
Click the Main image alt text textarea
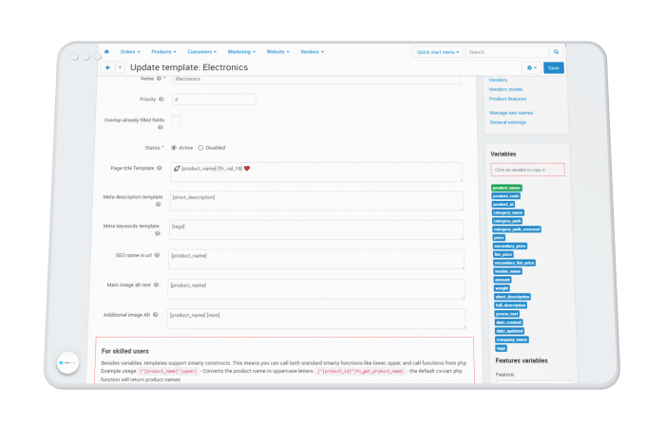(316, 288)
